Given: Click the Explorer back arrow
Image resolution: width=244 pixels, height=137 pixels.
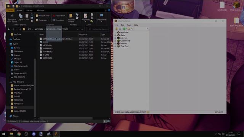Looking at the screenshot, I should (x=9, y=29).
